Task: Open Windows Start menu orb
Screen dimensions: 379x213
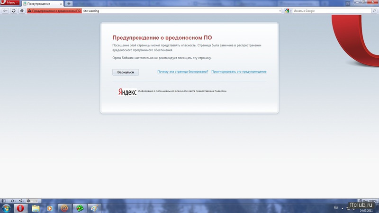Action: click(x=6, y=208)
